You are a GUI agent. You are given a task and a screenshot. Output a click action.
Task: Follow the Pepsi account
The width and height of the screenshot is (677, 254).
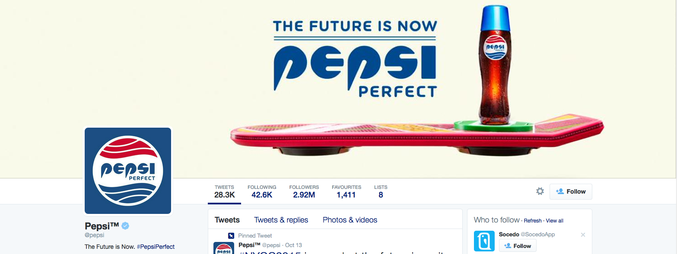[x=571, y=191]
